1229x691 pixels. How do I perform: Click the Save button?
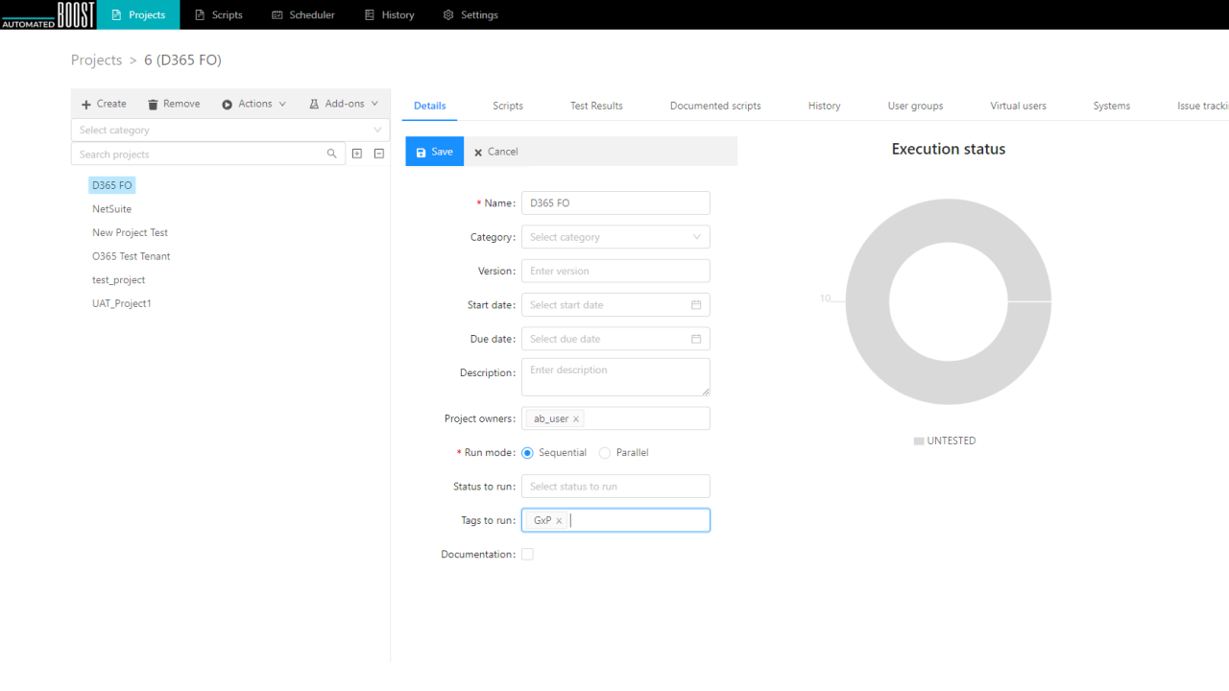[435, 152]
